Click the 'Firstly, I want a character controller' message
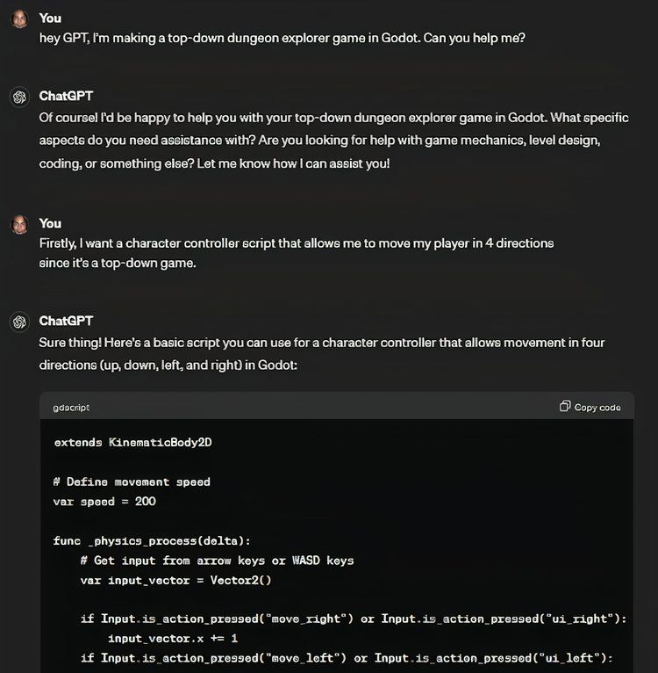 [297, 253]
